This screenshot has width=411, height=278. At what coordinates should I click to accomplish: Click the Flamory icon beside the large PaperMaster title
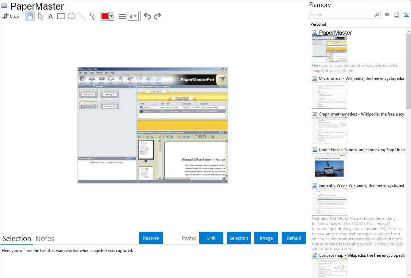[x=4, y=6]
